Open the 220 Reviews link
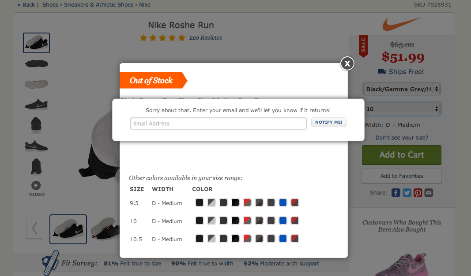Image resolution: width=471 pixels, height=276 pixels. (205, 38)
